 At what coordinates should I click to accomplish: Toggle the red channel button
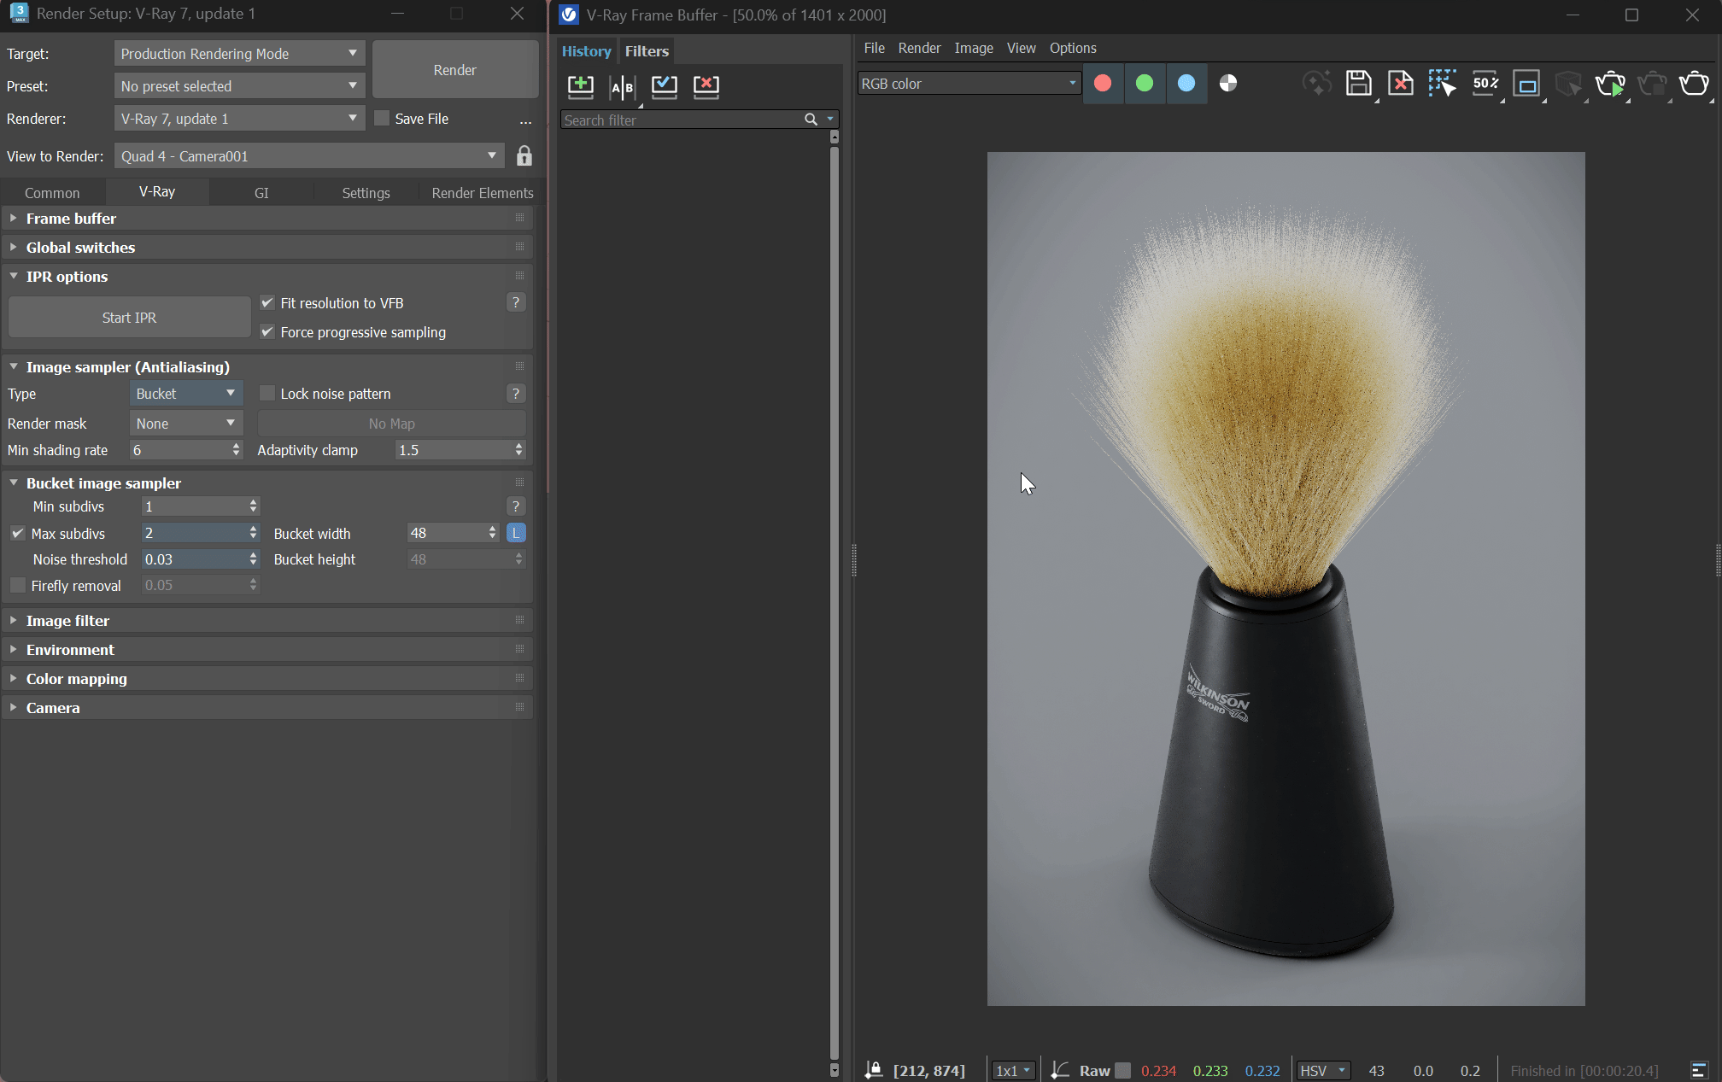[x=1103, y=84]
